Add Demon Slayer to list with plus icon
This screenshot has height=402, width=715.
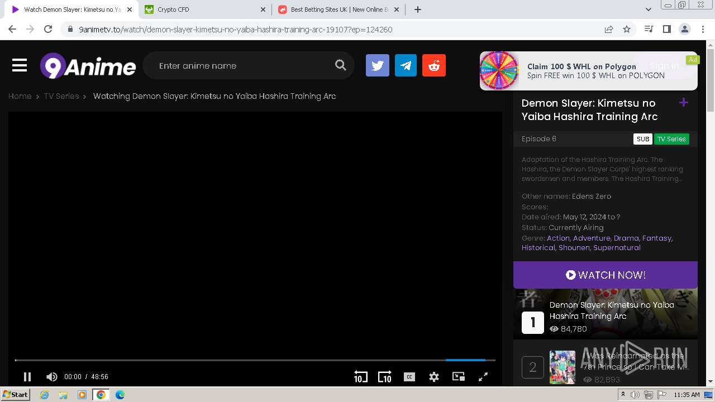pos(683,103)
